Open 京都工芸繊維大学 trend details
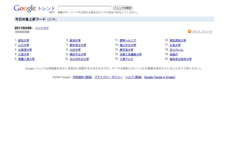 tap(131, 55)
